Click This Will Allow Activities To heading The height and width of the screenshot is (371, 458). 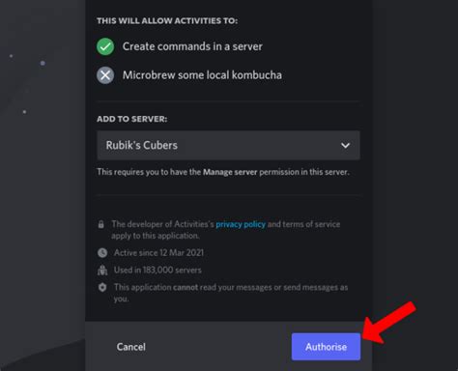[167, 20]
